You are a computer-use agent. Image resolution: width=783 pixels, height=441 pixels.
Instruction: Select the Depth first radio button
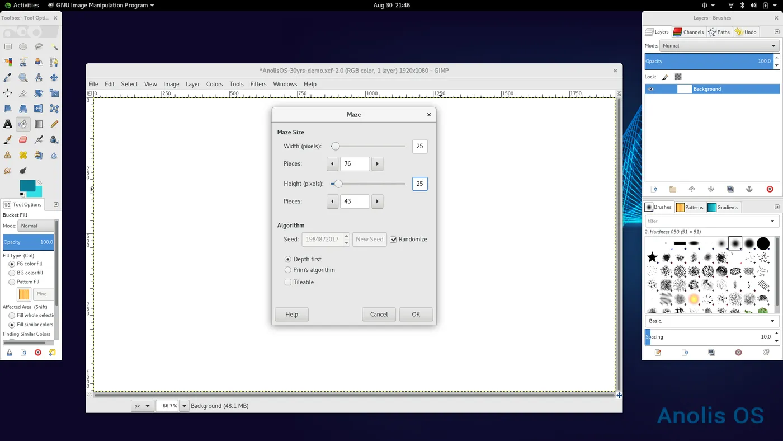[x=288, y=259]
